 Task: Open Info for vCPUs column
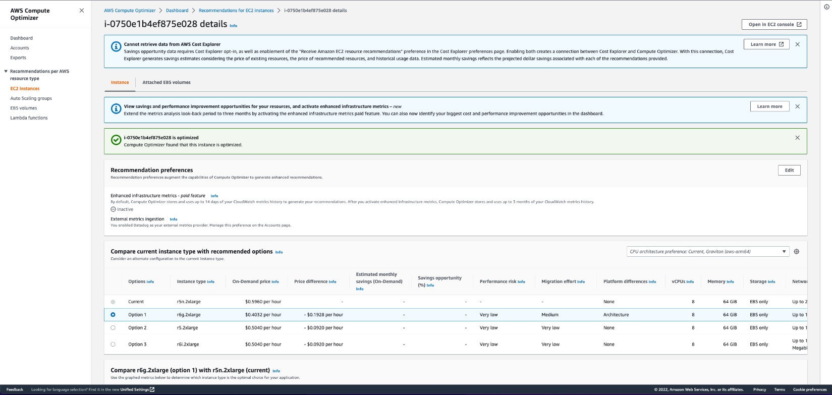[690, 282]
